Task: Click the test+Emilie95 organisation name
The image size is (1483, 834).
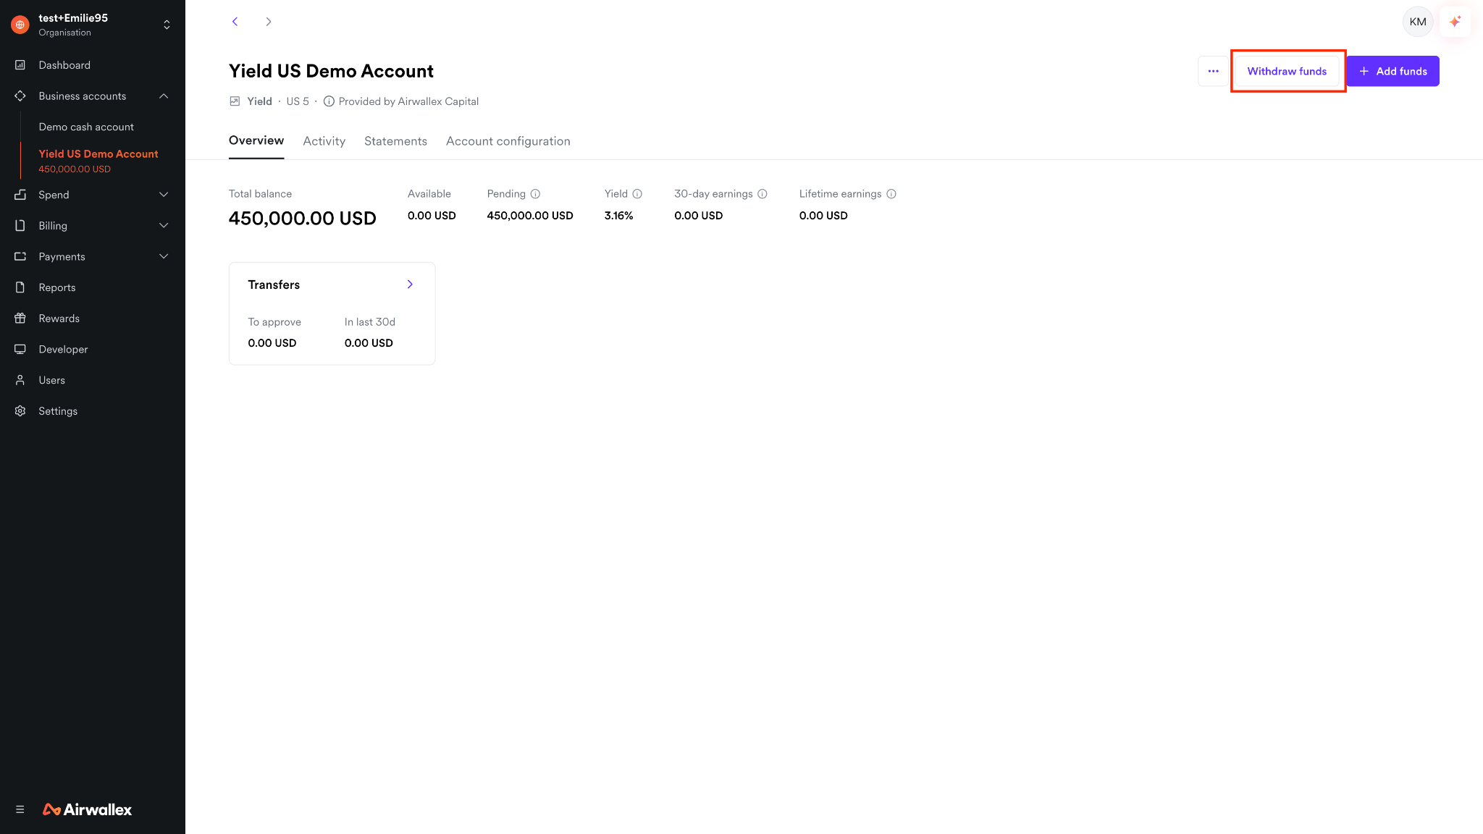Action: click(73, 18)
